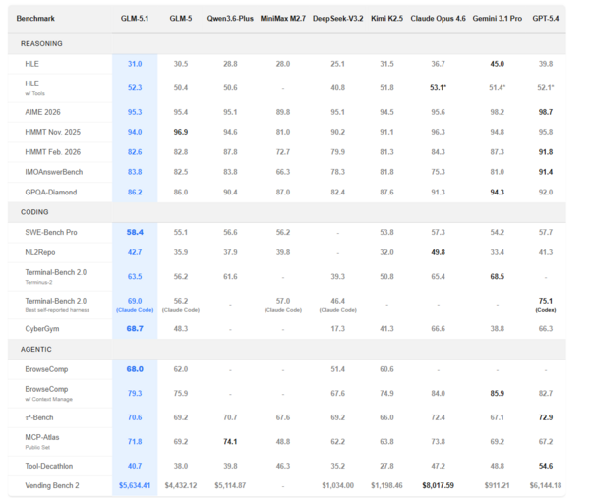
Task: Click GLM-5.1's 69.0 (Claude Code) cell
Action: click(x=135, y=304)
